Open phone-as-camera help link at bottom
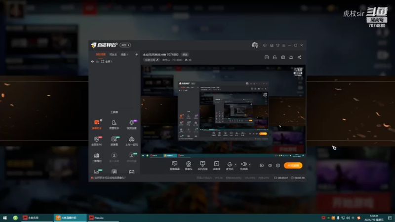Screen dimensions: 395x222 pyautogui.click(x=110, y=178)
